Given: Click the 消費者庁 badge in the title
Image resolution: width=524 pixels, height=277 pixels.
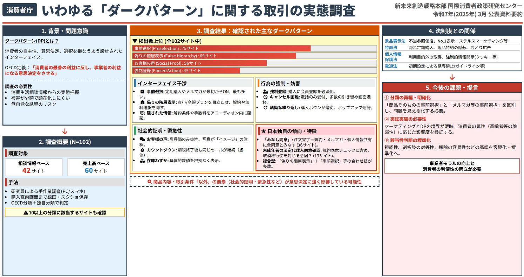Looking at the screenshot, I should [20, 10].
